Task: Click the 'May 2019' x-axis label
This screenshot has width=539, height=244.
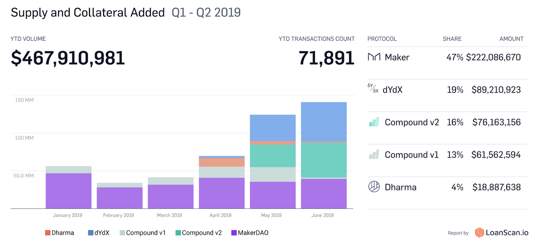Action: pos(271,215)
